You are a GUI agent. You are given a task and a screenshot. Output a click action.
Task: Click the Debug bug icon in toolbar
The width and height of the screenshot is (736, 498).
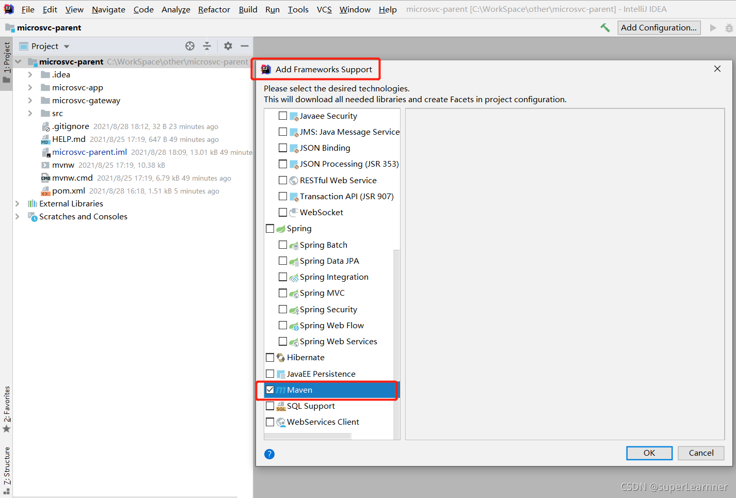729,28
